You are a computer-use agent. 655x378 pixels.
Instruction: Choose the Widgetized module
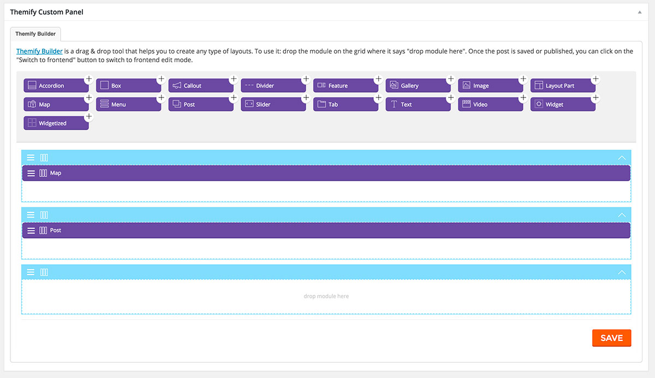click(x=56, y=123)
